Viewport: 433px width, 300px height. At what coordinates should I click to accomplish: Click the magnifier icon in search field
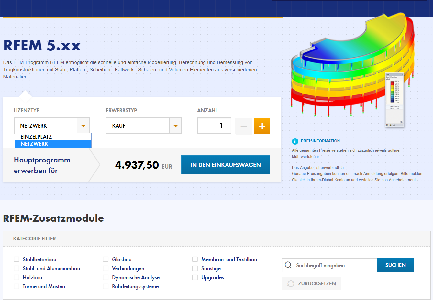coord(288,265)
